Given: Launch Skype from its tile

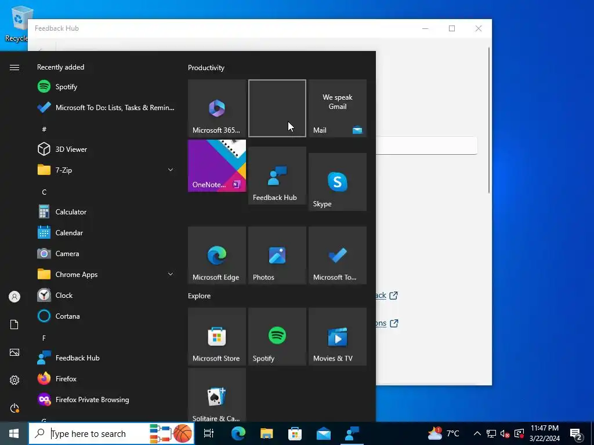Looking at the screenshot, I should (x=338, y=182).
